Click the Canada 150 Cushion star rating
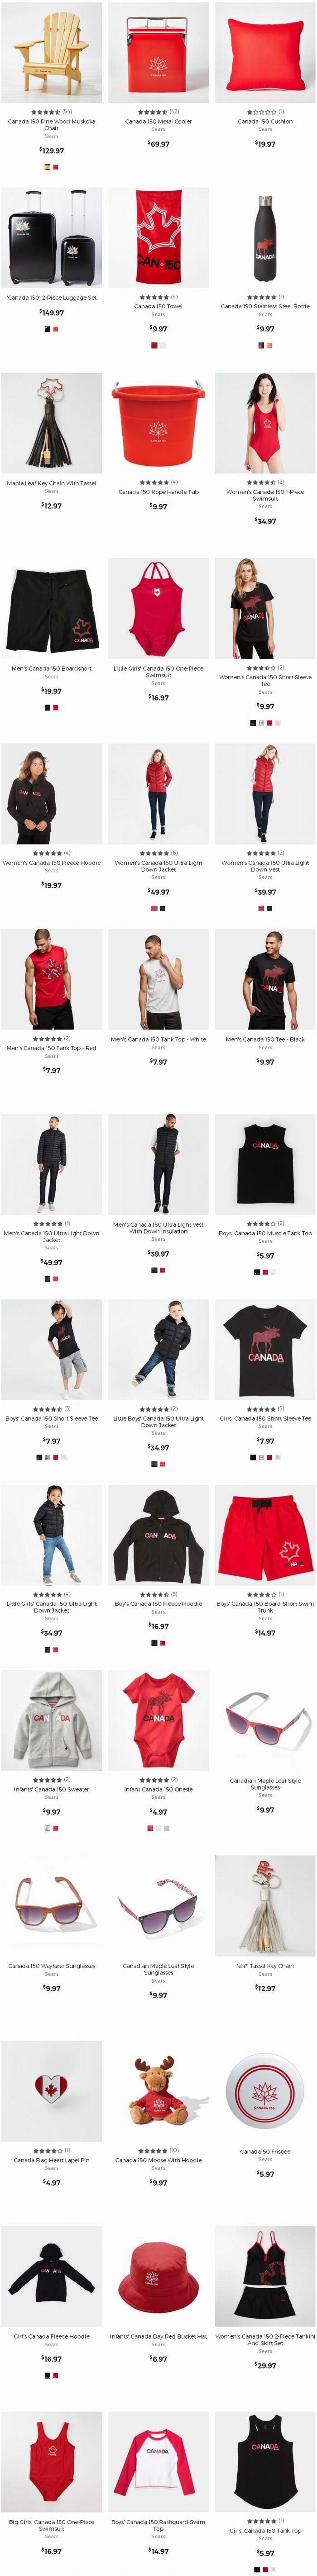Image resolution: width=317 pixels, height=2576 pixels. [x=260, y=112]
